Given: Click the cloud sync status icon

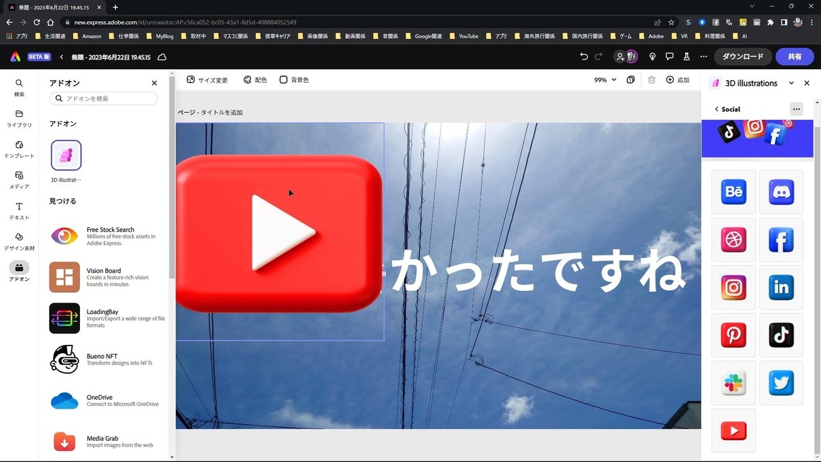Looking at the screenshot, I should click(x=162, y=57).
